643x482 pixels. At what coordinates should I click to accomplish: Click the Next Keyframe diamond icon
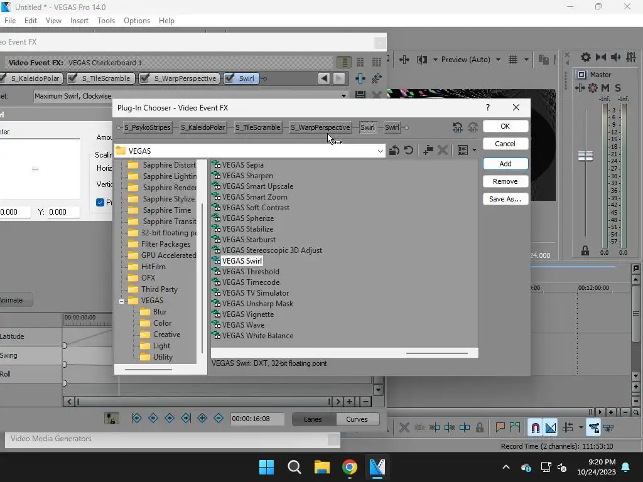(x=170, y=418)
